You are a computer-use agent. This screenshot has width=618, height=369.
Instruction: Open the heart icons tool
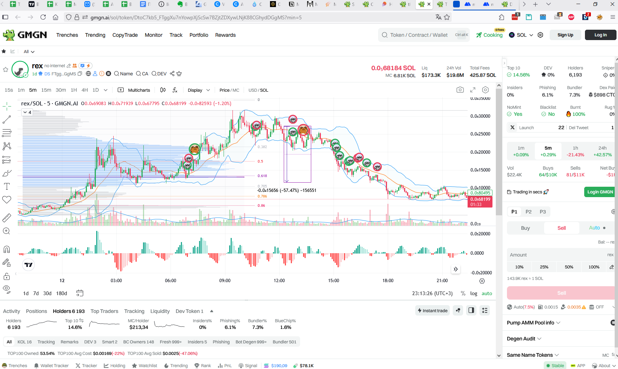click(7, 200)
